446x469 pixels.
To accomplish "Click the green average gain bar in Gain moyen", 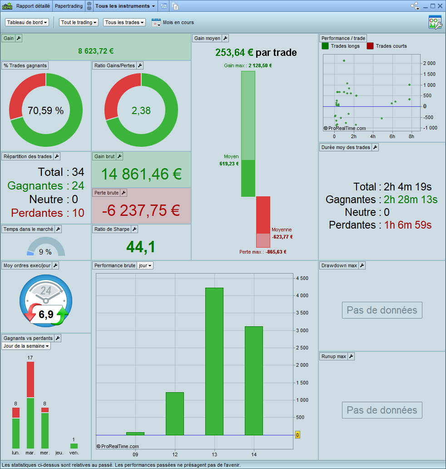I will coord(248,178).
